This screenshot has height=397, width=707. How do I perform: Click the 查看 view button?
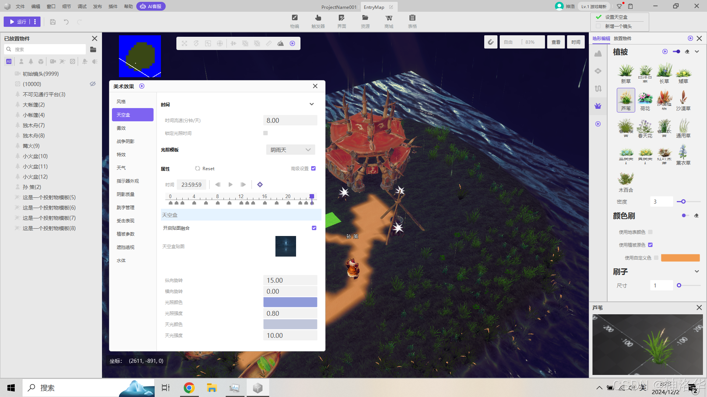click(556, 42)
